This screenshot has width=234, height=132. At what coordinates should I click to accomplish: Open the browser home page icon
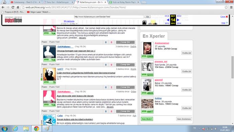pyautogui.click(x=18, y=7)
